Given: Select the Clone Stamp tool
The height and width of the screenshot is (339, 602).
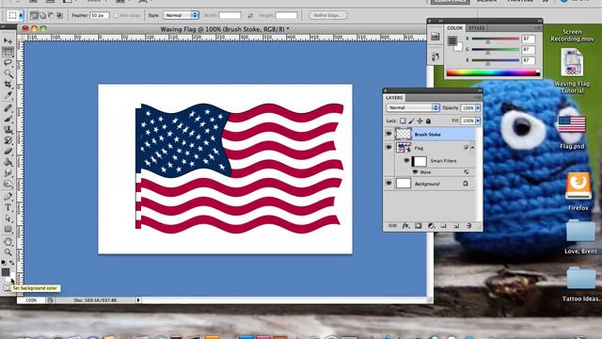Looking at the screenshot, I should [8, 130].
